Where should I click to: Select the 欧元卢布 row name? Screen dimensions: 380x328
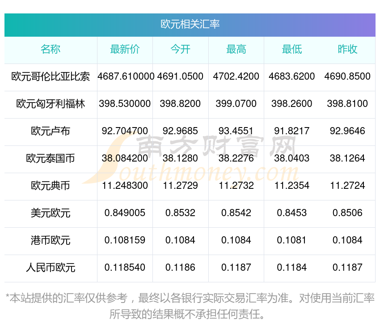(51, 131)
